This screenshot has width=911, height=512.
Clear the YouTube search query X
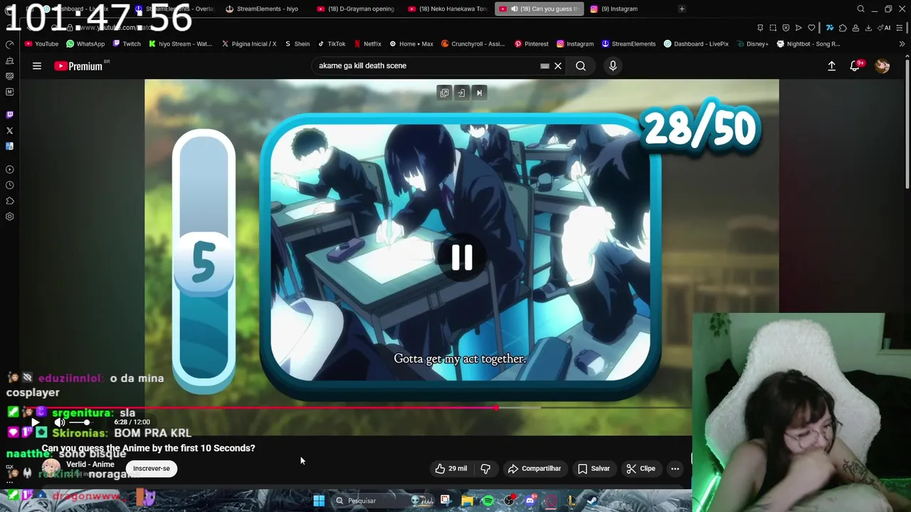(x=558, y=66)
